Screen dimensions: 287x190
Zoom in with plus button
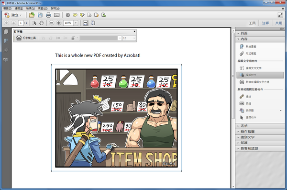tap(59, 23)
